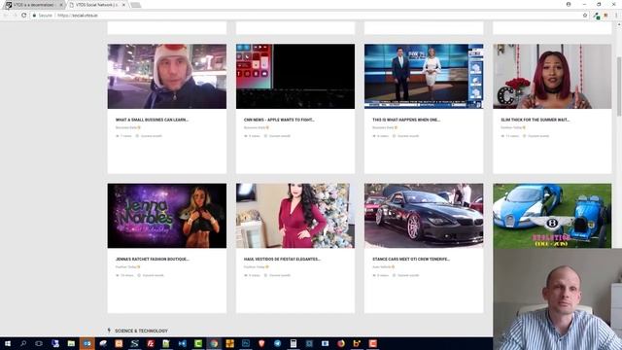The height and width of the screenshot is (350, 622).
Task: Open 'CNN News - Apple wants to fight' title
Action: [x=279, y=120]
